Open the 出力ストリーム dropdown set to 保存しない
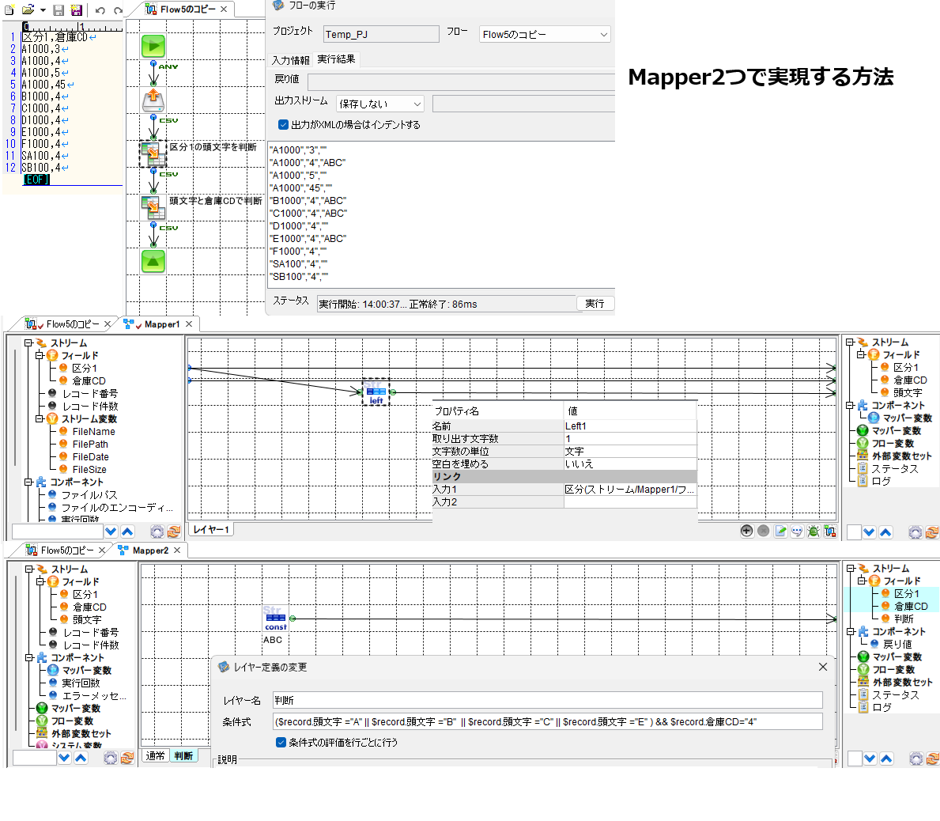 tap(380, 104)
